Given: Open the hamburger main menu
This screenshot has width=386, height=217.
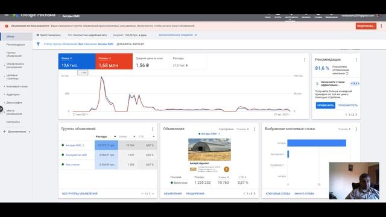Looking at the screenshot, I should pos(7,15).
